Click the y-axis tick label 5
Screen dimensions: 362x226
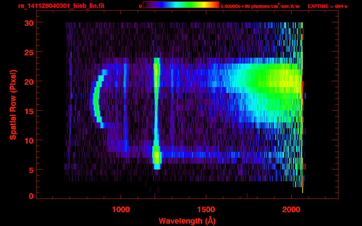31,170
